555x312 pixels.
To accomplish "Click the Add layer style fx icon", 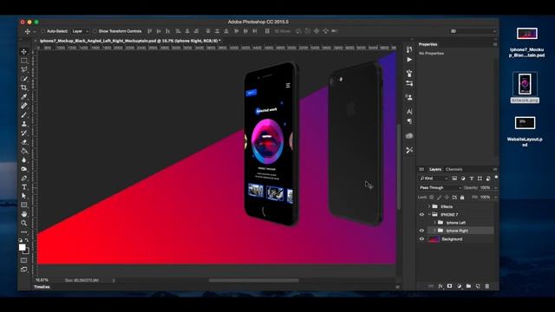I will click(441, 286).
